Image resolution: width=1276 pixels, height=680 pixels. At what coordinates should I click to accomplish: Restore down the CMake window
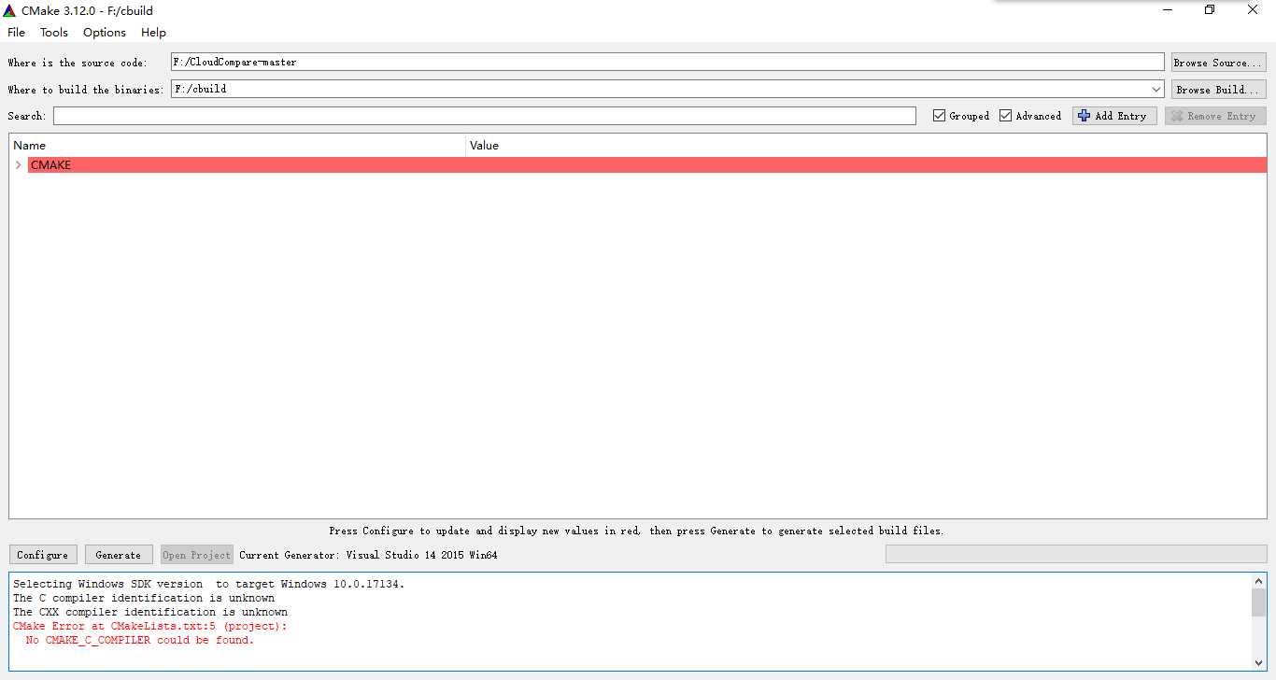coord(1210,10)
